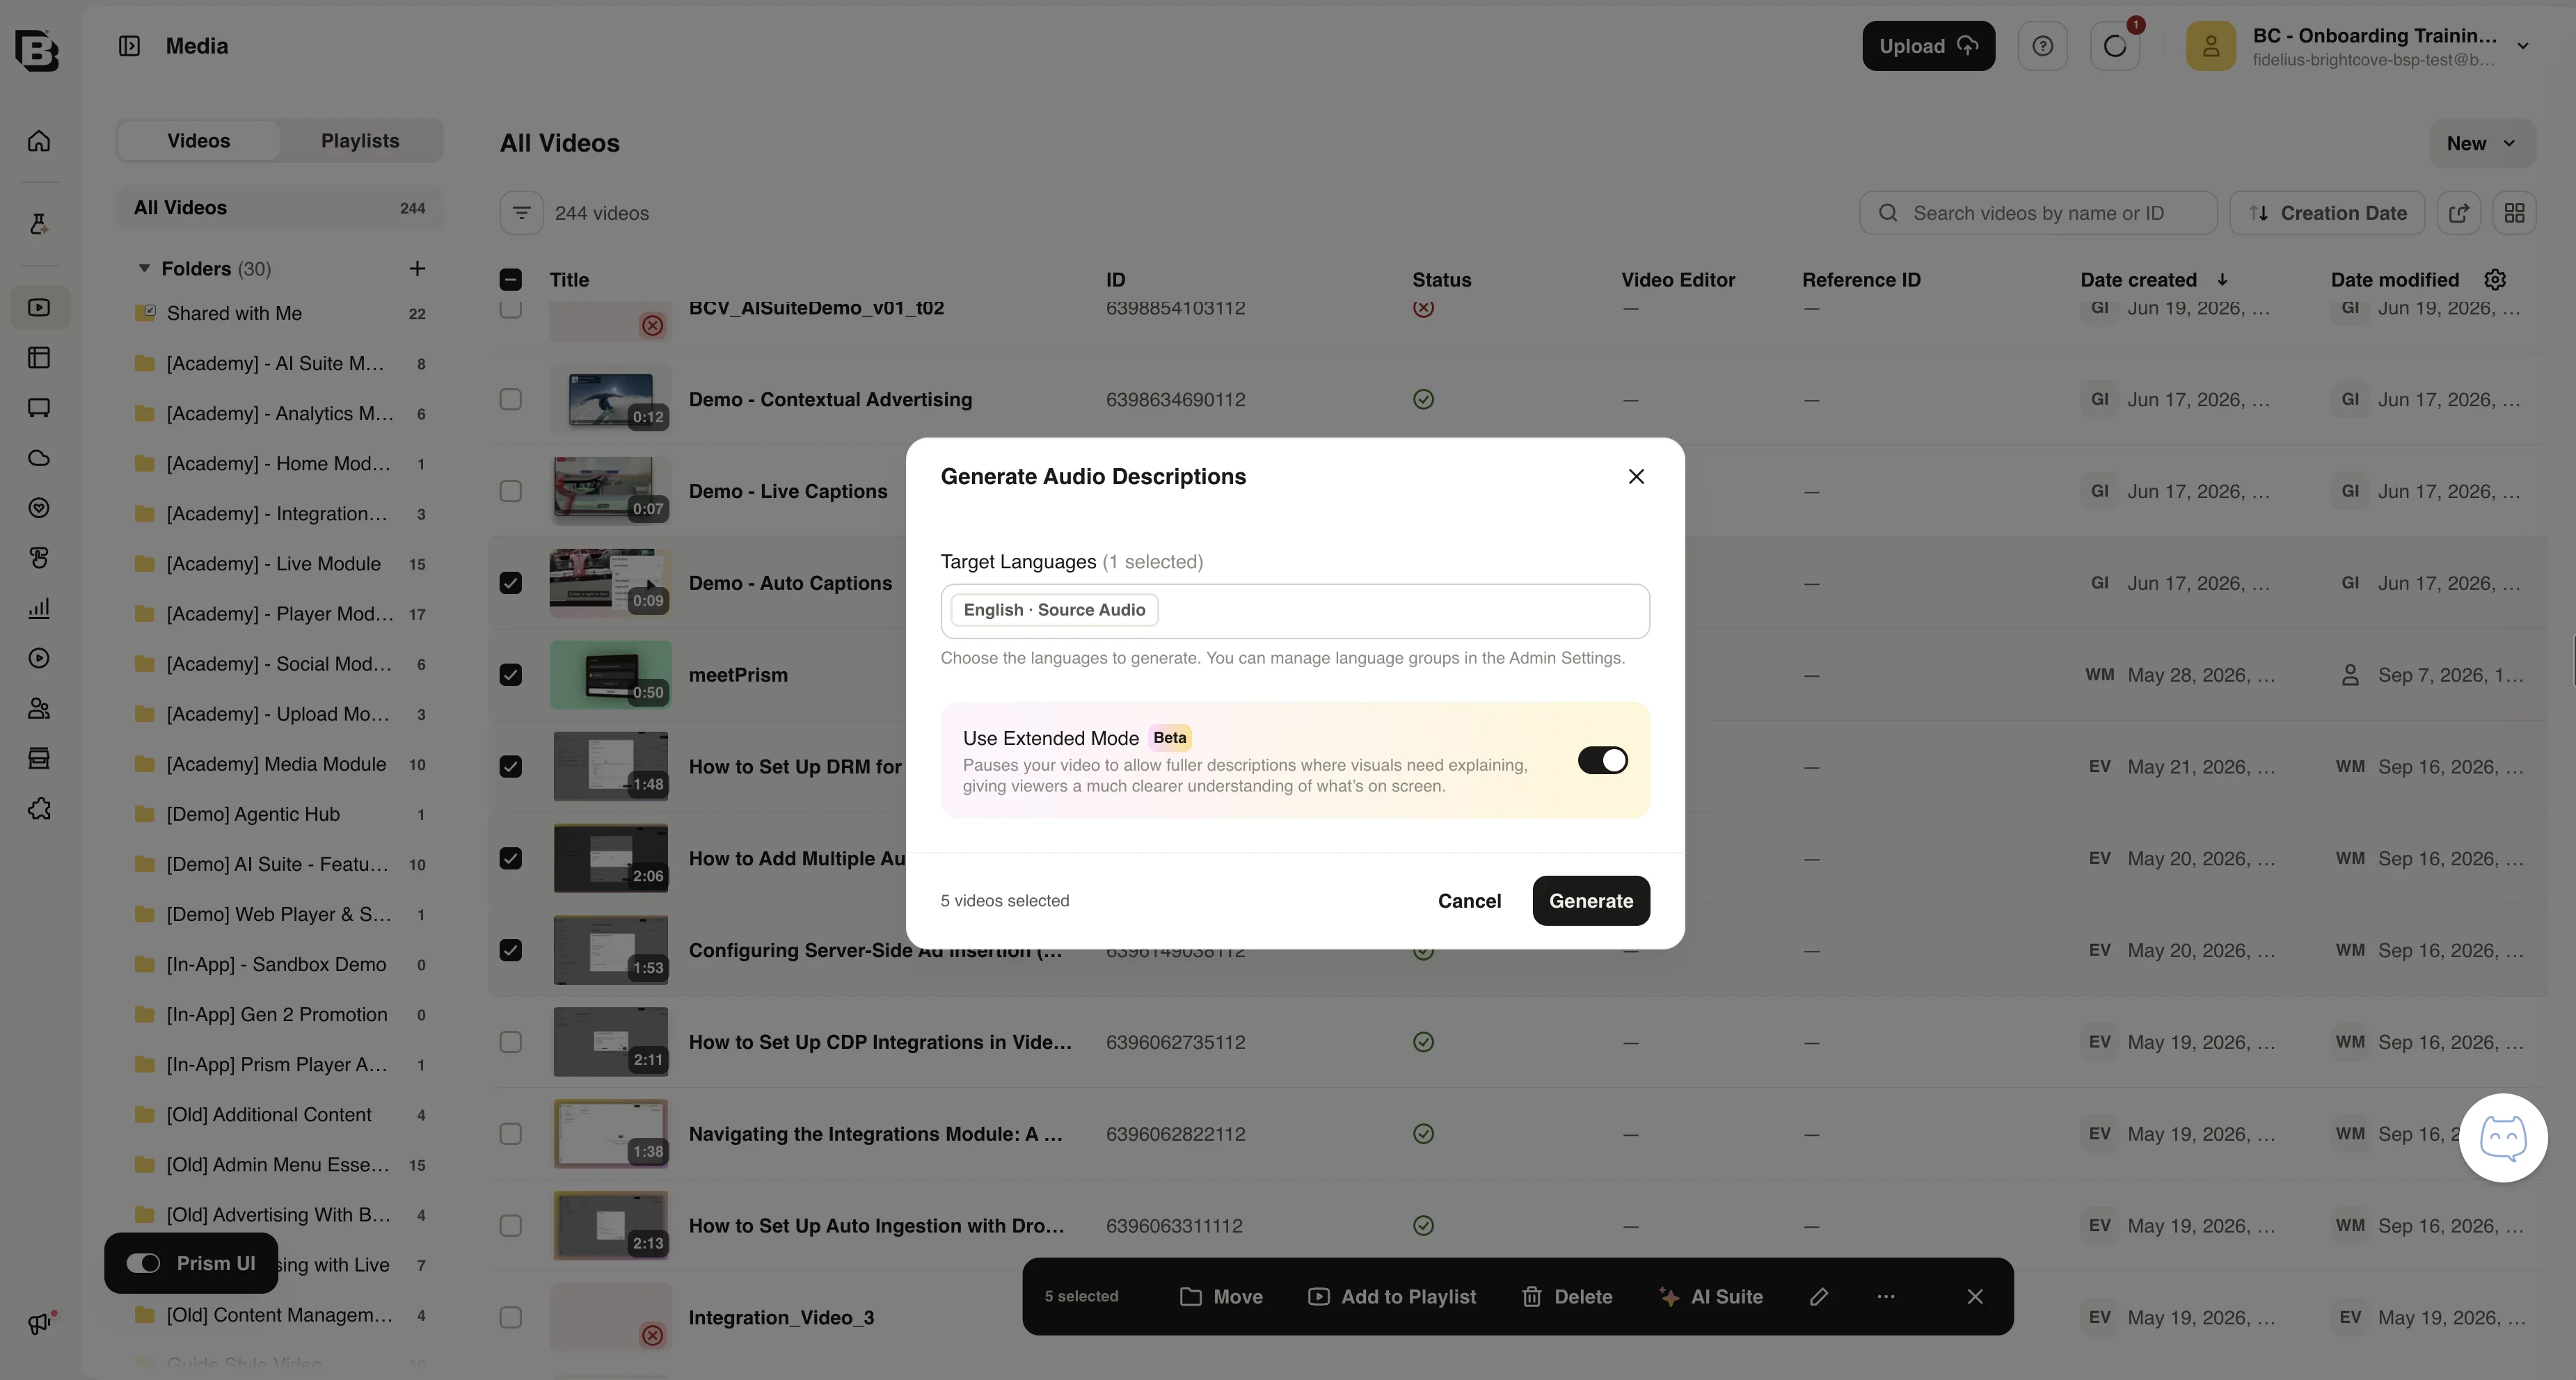The image size is (2576, 1380).
Task: Open the AI Suite menu in action bar
Action: pyautogui.click(x=1711, y=1296)
